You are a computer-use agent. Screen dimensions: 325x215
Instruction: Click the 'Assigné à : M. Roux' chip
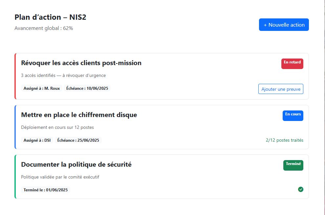42,88
